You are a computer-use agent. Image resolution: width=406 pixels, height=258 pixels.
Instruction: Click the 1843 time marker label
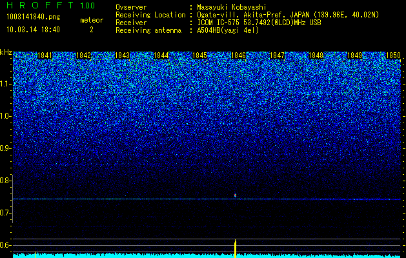pyautogui.click(x=122, y=55)
